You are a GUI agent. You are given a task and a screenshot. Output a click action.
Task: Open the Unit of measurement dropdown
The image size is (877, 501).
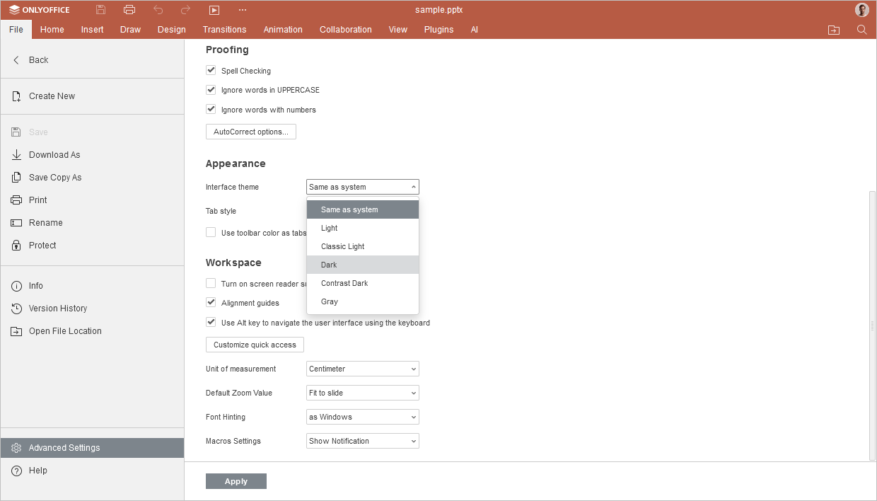point(363,369)
